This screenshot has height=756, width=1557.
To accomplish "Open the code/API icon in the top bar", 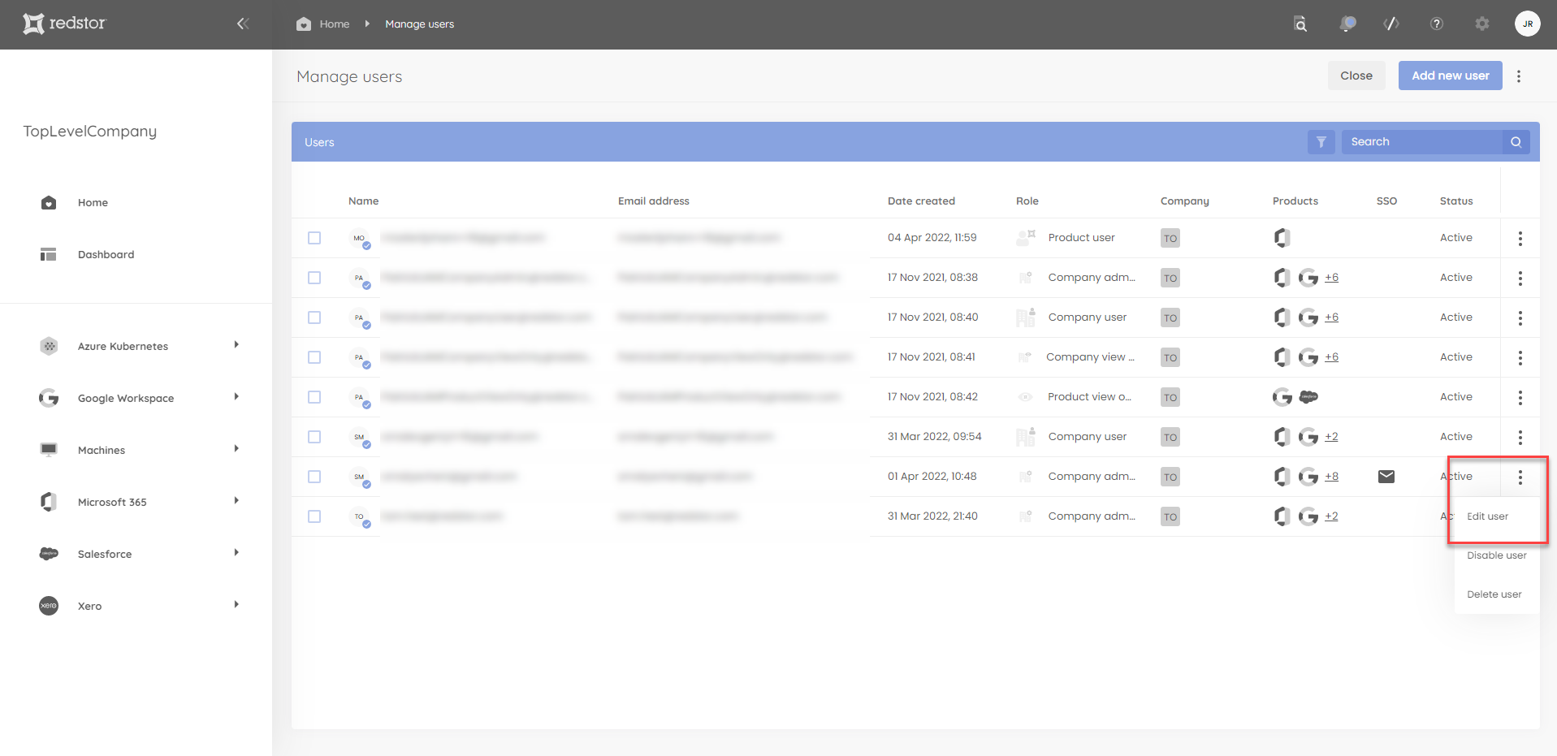I will click(x=1391, y=24).
